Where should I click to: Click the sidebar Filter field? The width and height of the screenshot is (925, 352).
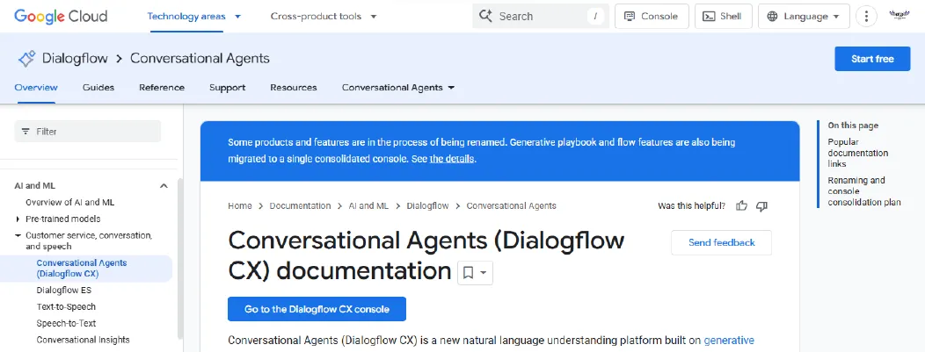point(87,132)
